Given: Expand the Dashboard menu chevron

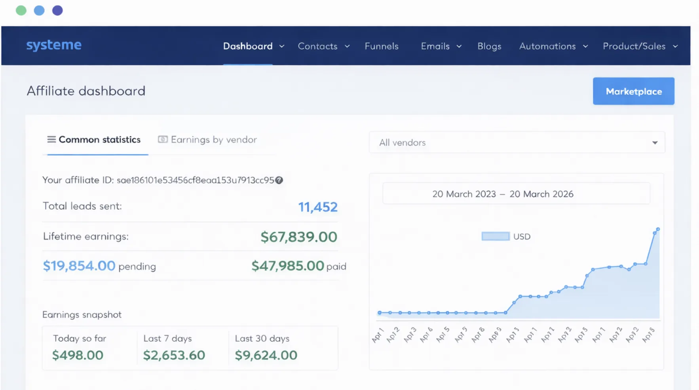Looking at the screenshot, I should [x=282, y=46].
